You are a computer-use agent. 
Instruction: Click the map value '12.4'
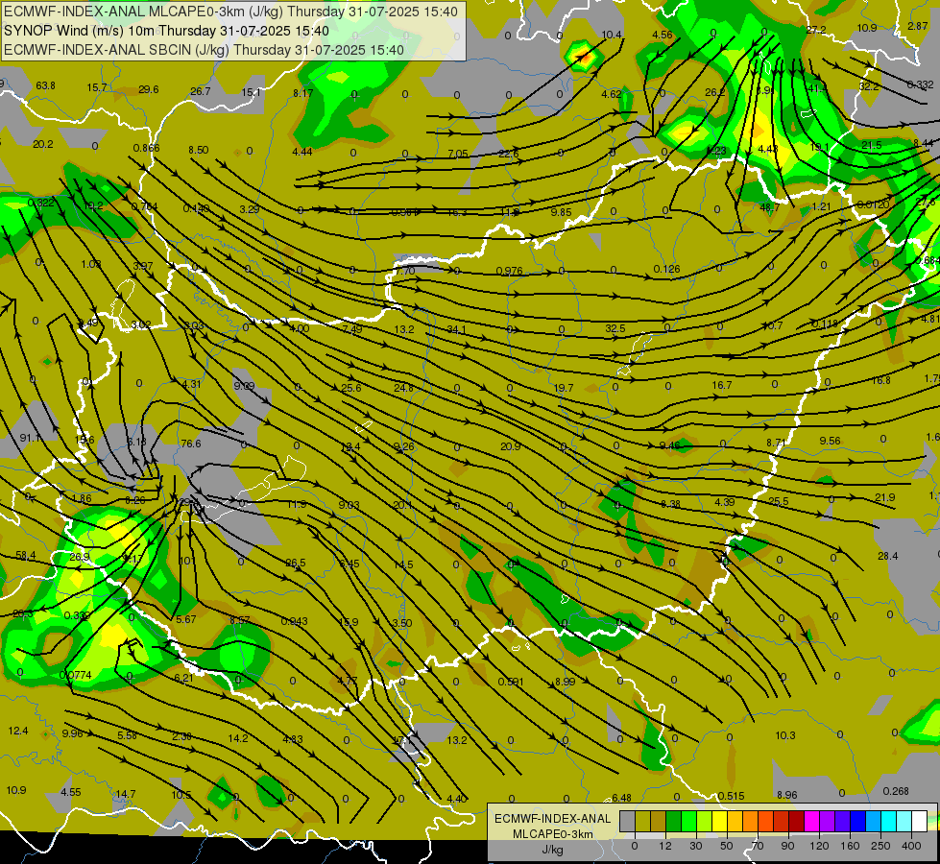18,731
